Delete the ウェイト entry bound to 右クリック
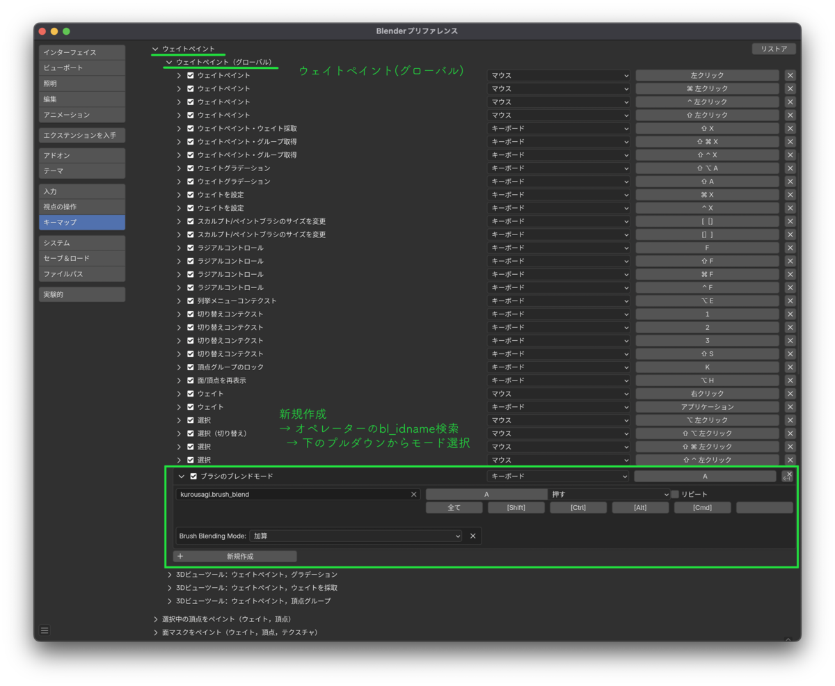The image size is (835, 686). [790, 394]
